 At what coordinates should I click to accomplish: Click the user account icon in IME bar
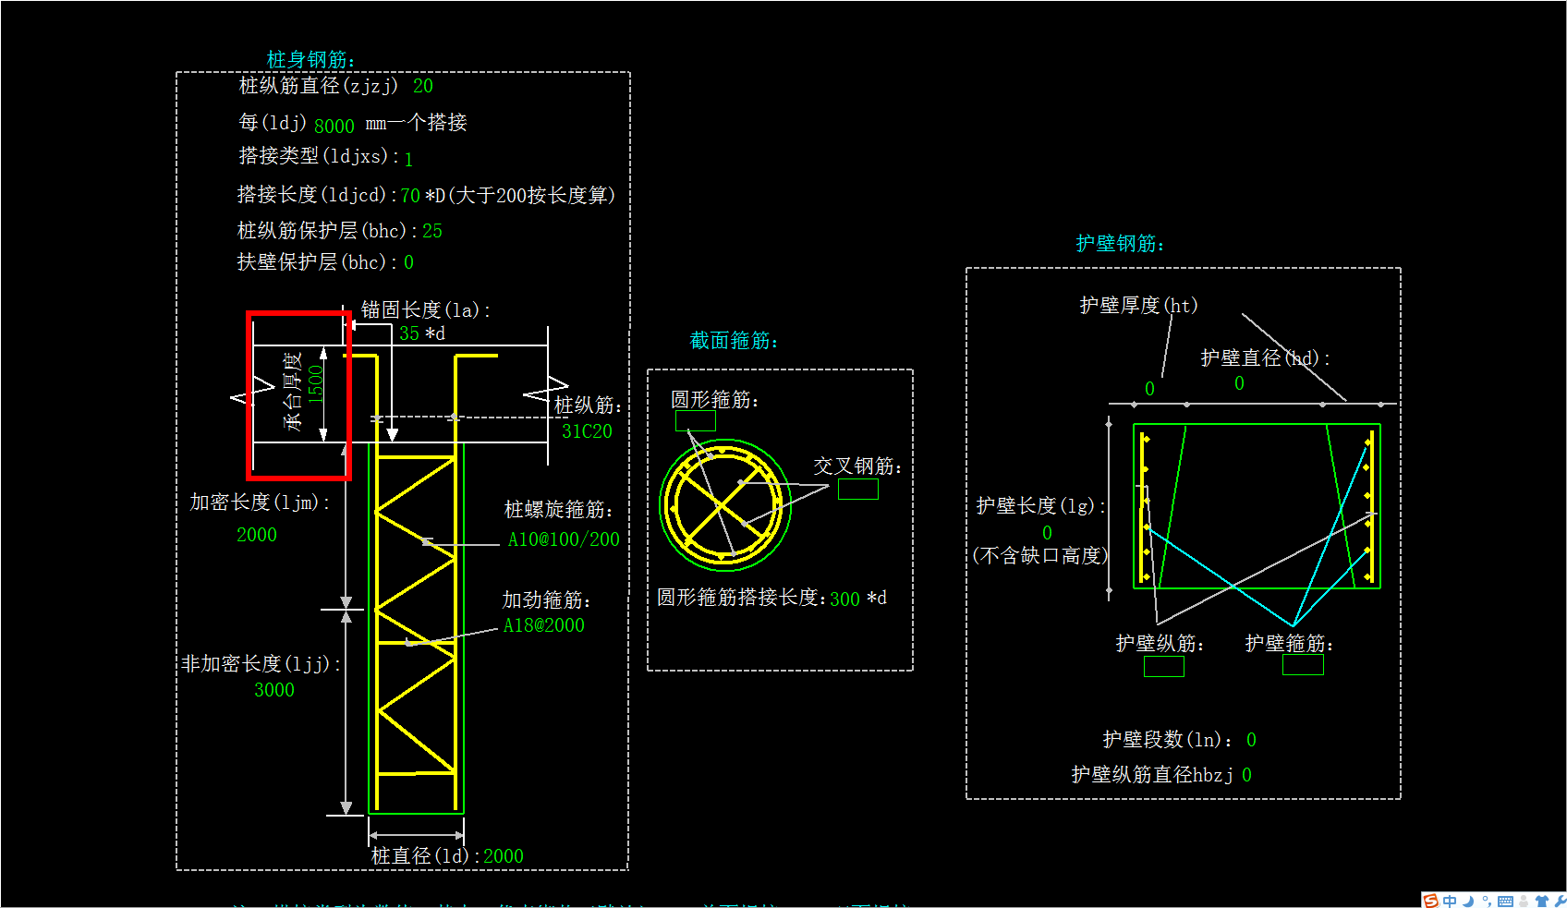coord(1524,901)
